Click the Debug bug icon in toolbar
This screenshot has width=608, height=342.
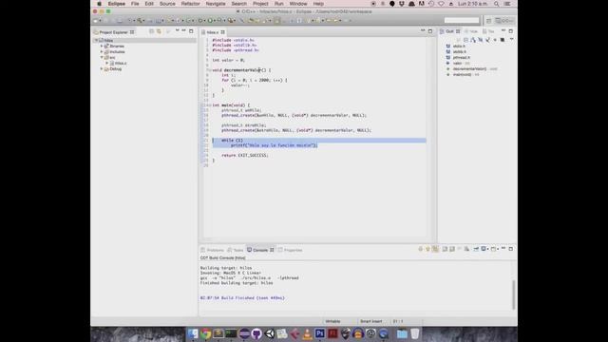[x=200, y=21]
